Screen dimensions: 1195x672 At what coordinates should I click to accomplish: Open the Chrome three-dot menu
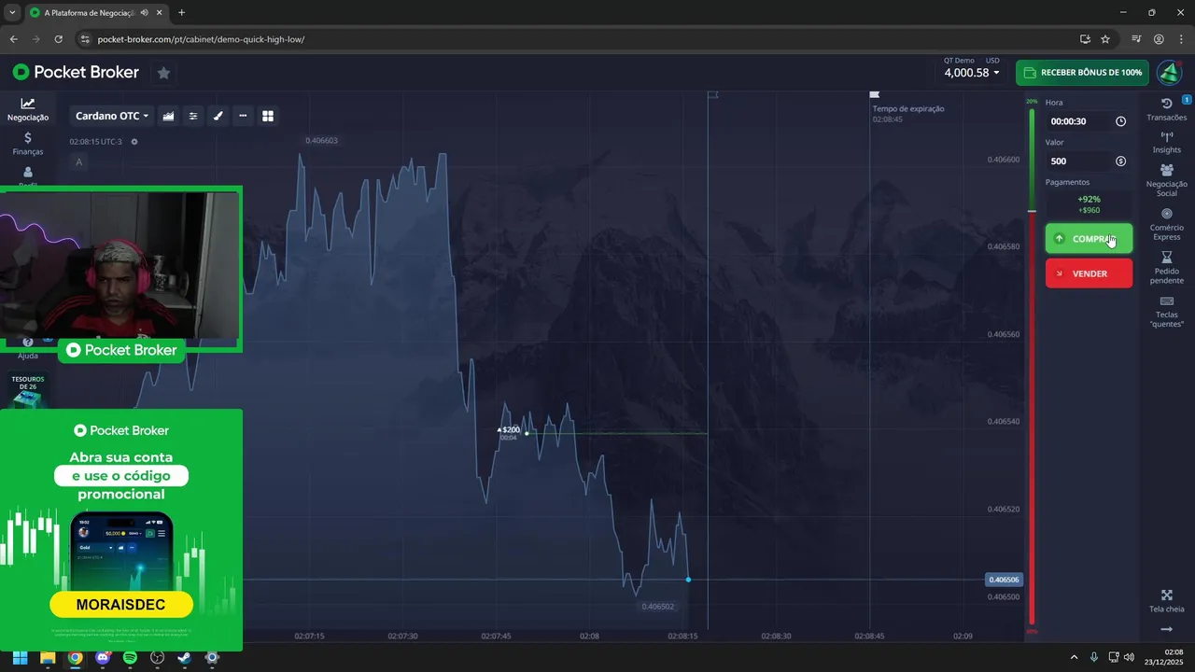coord(1180,39)
